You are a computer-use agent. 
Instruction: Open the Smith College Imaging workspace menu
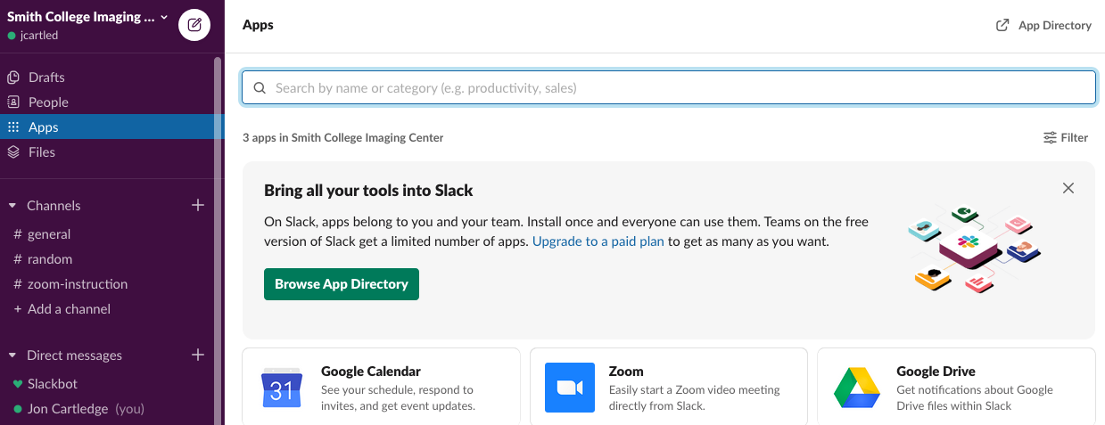point(87,17)
